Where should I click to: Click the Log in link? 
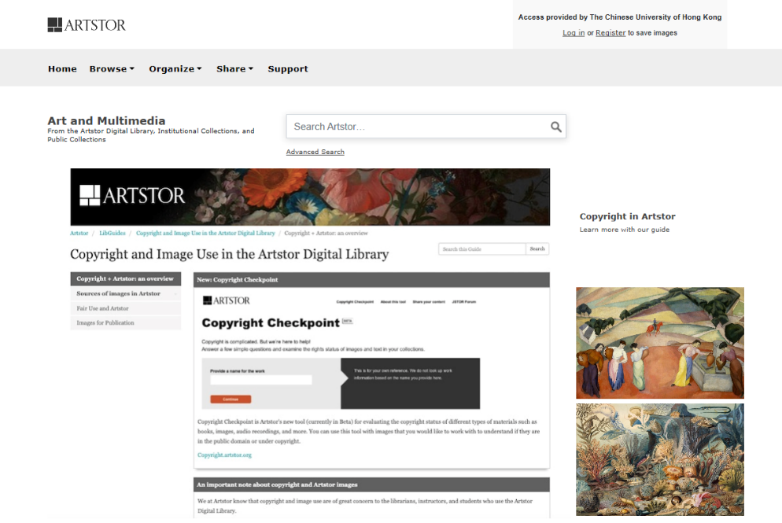[574, 33]
